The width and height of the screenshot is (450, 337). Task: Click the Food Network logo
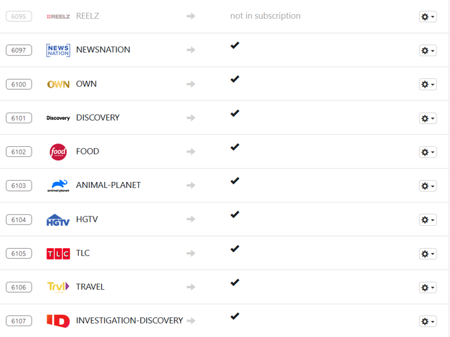58,152
